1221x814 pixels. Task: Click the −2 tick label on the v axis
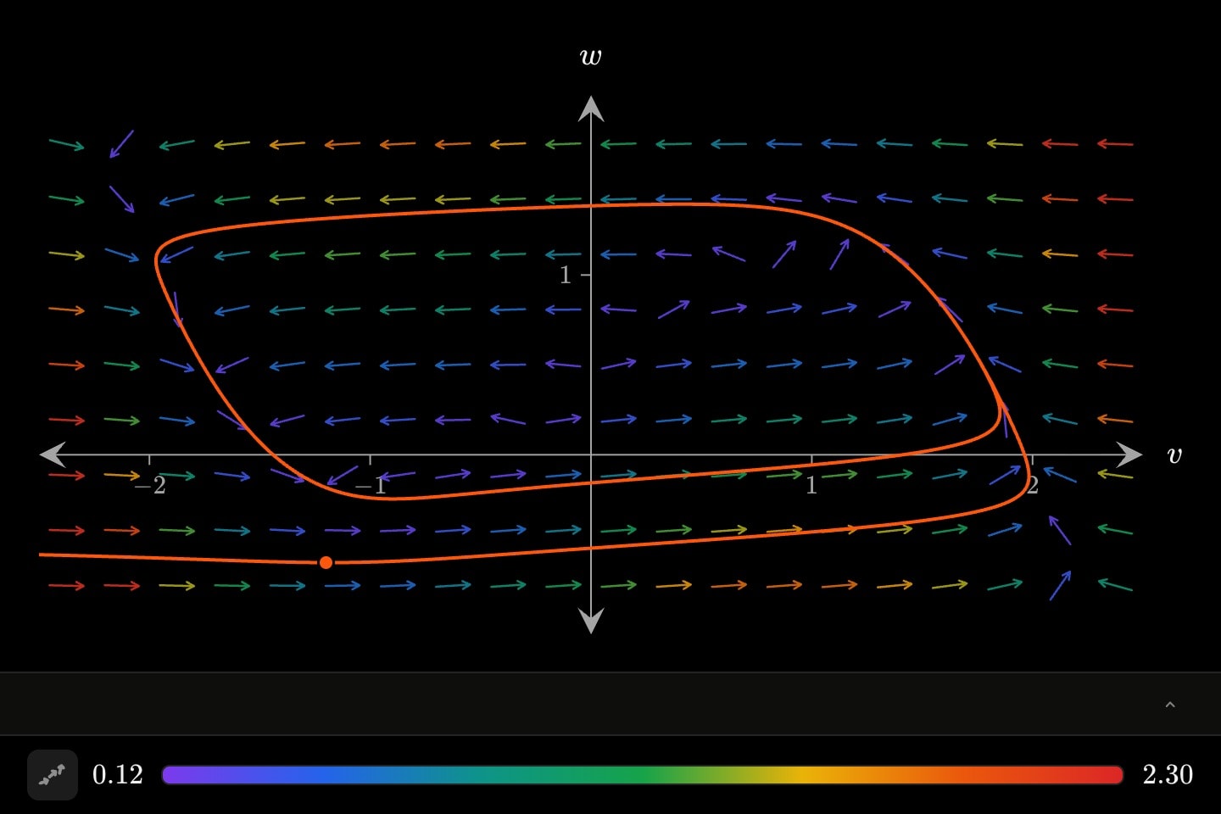(x=149, y=486)
